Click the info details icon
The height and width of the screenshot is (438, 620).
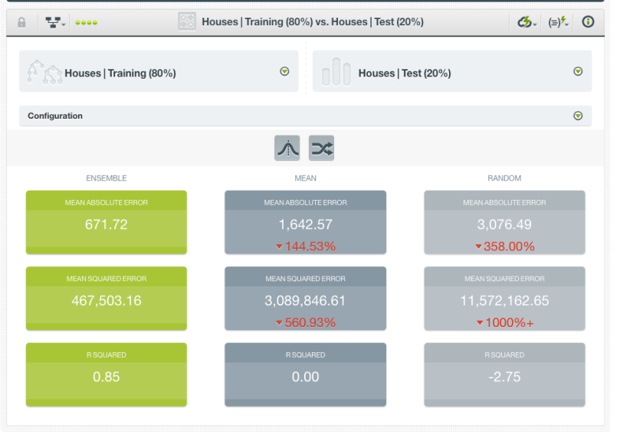[x=589, y=22]
